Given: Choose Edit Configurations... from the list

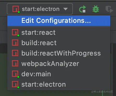Looking at the screenshot, I should click(x=59, y=21).
